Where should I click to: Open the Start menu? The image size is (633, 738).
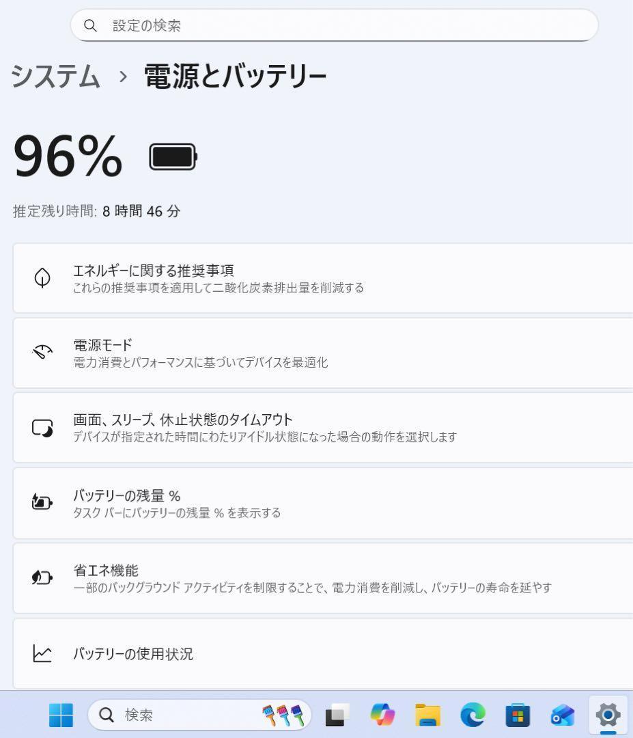pyautogui.click(x=61, y=715)
